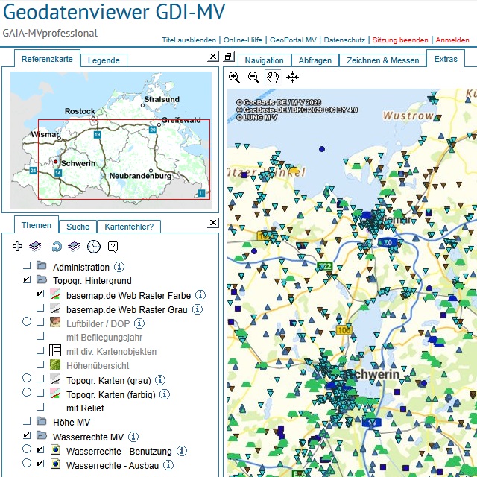Open info for Wasserrechte MV
The image size is (477, 477).
tap(133, 437)
